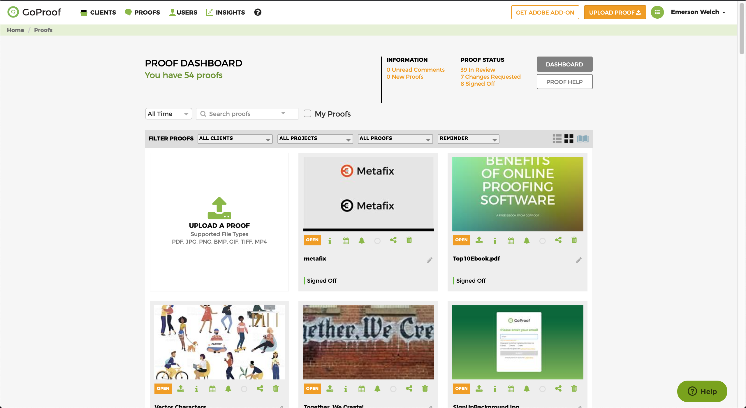Toggle the circle on Top10Ebook.pdf proof
This screenshot has height=408, width=746.
[x=542, y=241]
